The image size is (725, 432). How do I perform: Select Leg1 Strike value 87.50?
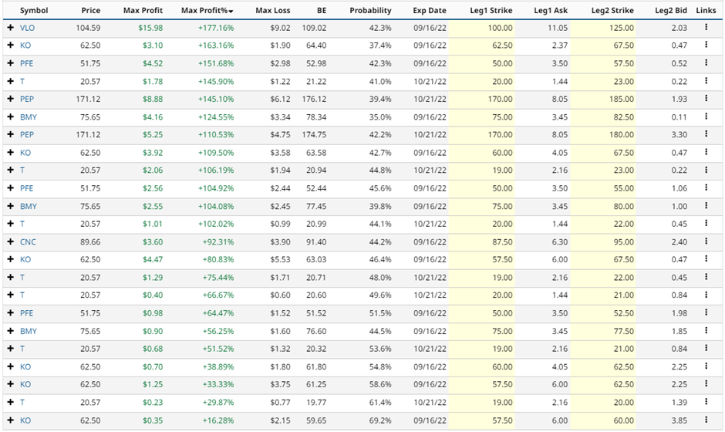502,242
